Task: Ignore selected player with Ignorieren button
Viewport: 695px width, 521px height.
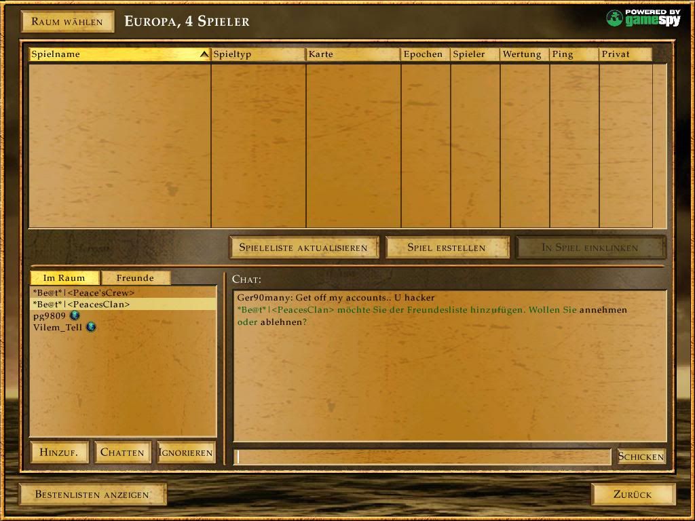Action: pos(186,452)
